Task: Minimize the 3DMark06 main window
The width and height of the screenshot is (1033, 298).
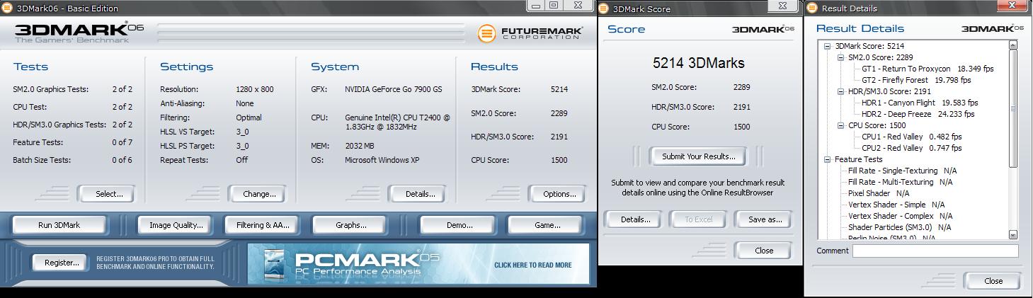Action: point(536,5)
